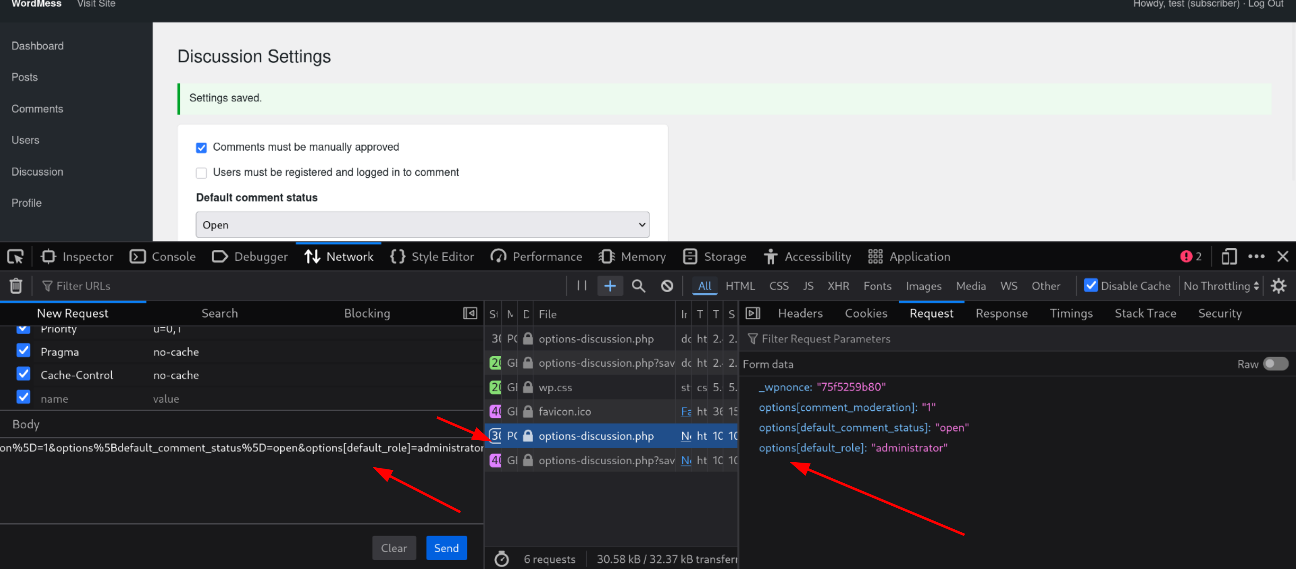This screenshot has height=569, width=1296.
Task: Select the Search side tab
Action: point(220,314)
